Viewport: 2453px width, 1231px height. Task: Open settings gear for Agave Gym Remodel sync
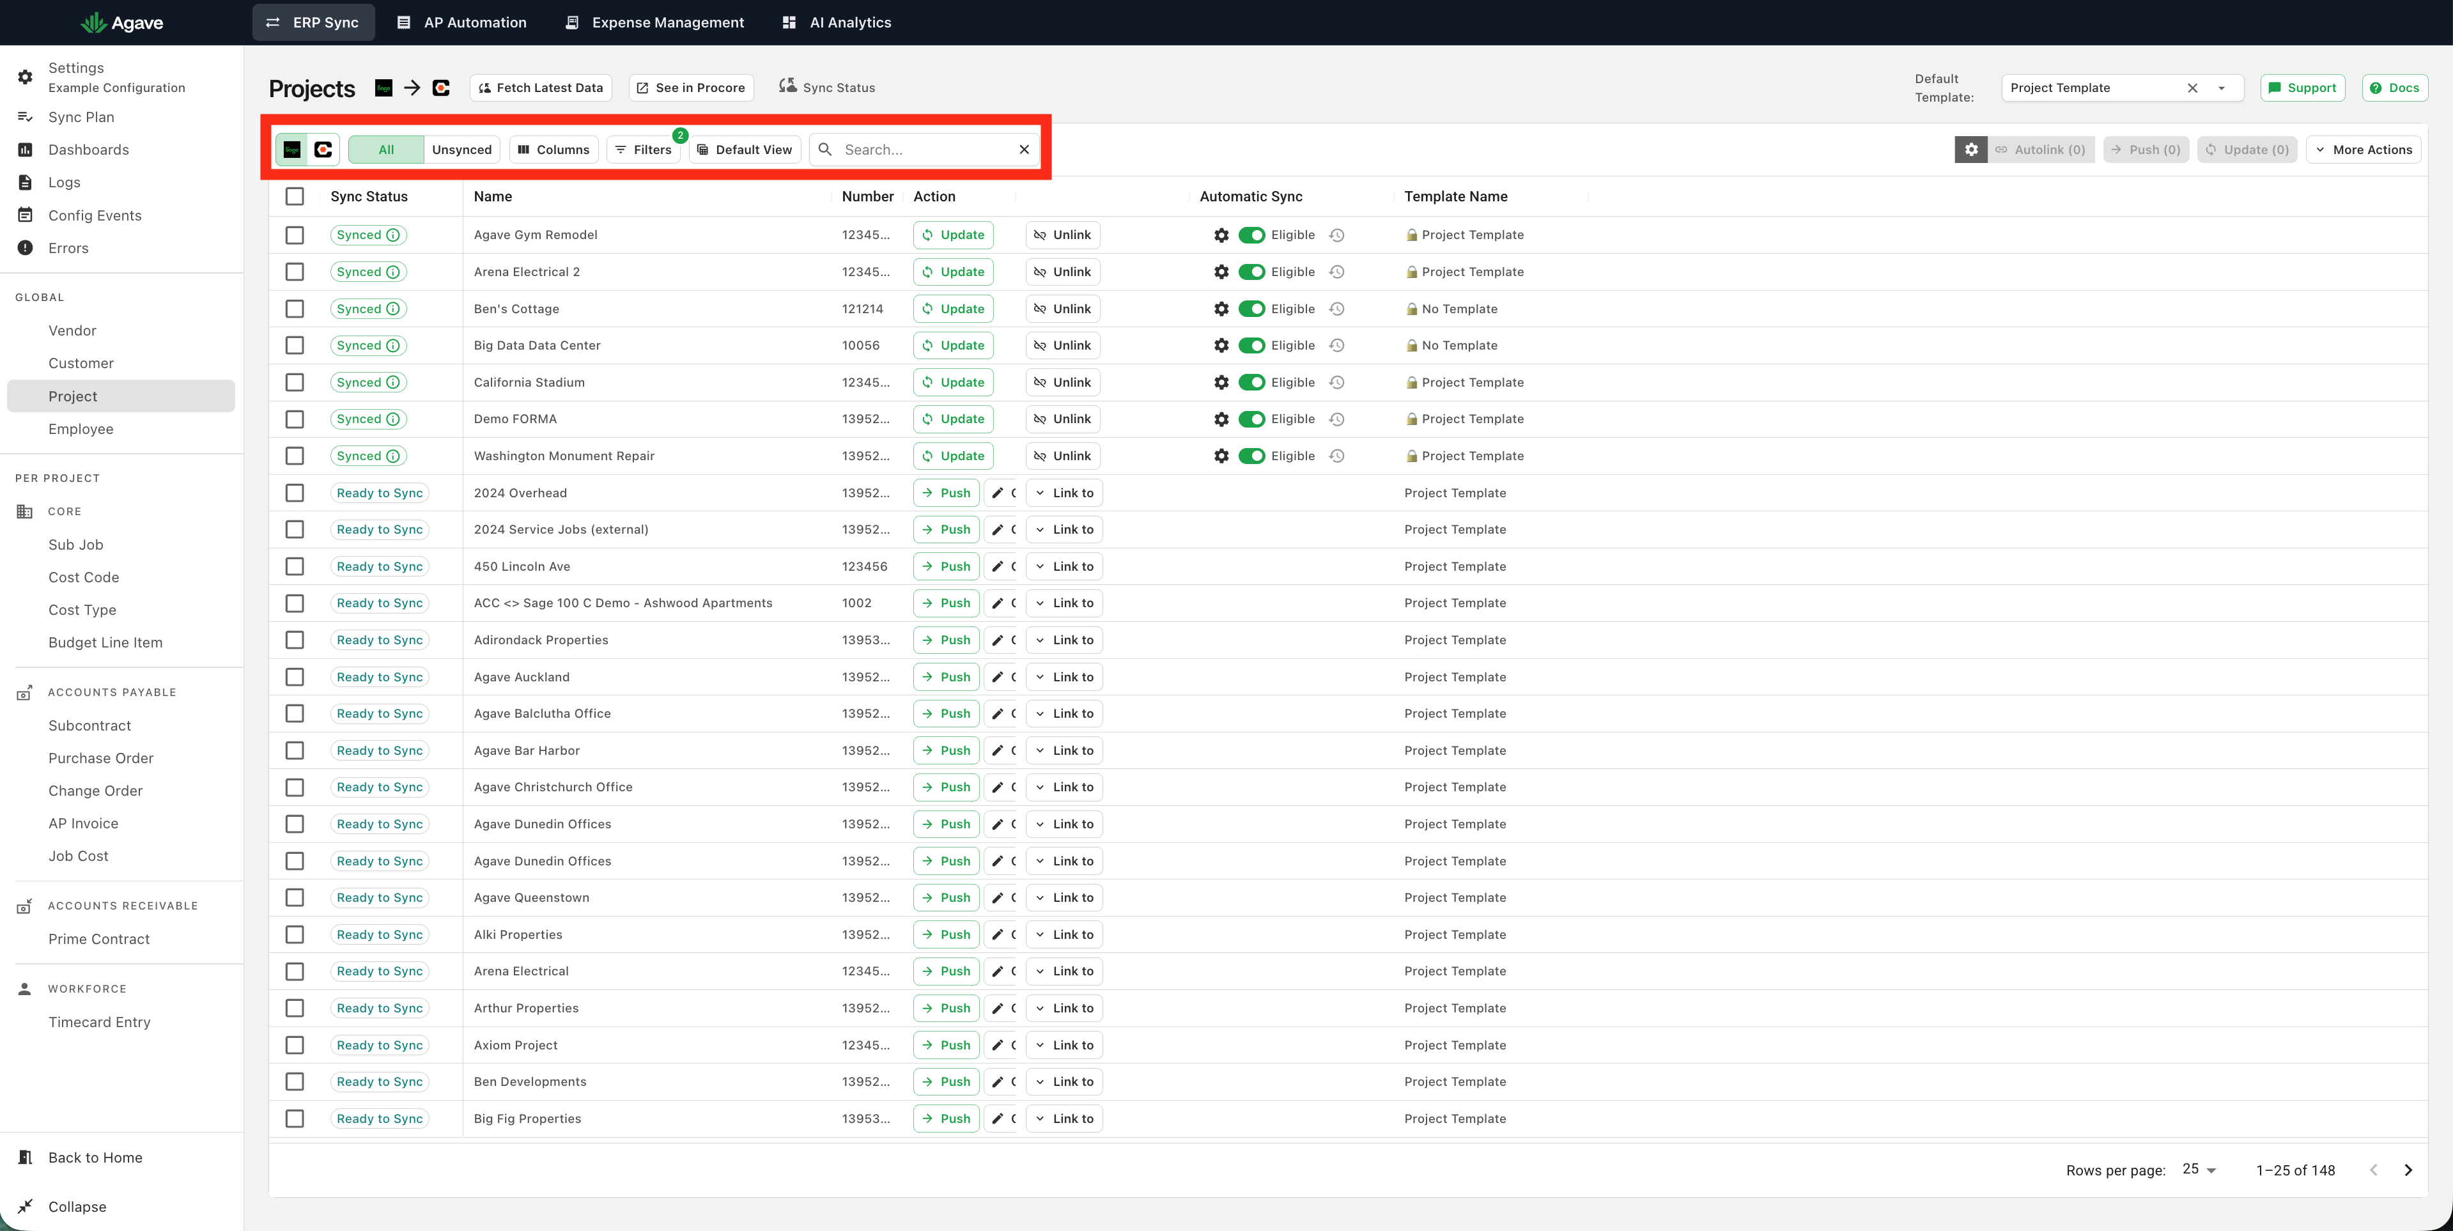point(1221,235)
